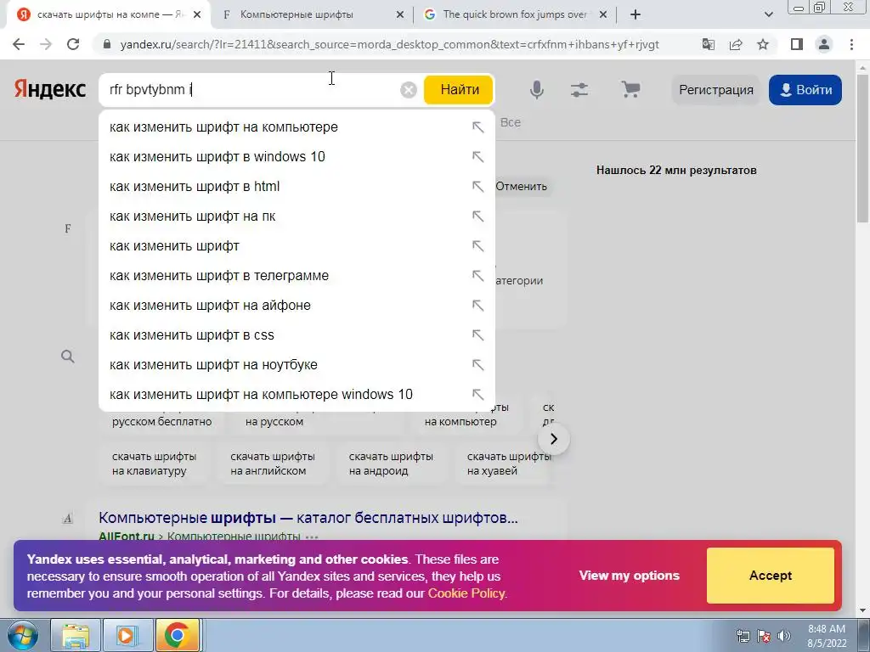Open File Explorer from the taskbar

[76, 635]
